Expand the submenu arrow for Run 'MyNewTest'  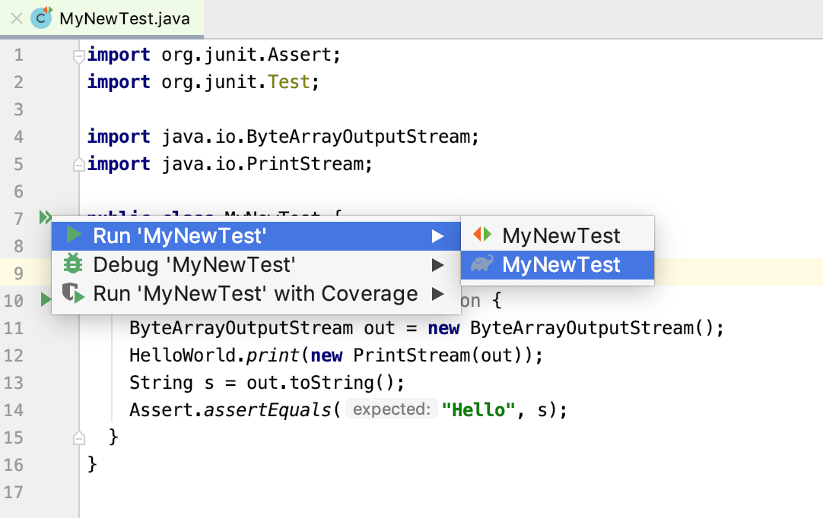click(x=437, y=236)
